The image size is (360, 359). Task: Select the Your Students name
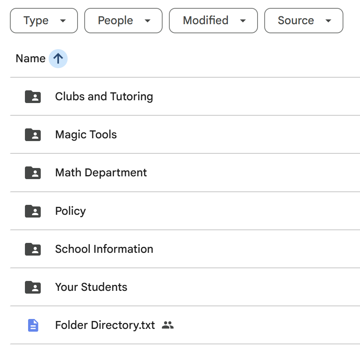(x=91, y=287)
